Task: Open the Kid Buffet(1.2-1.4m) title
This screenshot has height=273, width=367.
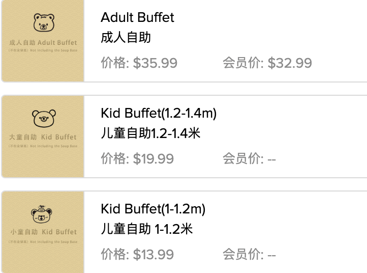Action: [x=159, y=113]
